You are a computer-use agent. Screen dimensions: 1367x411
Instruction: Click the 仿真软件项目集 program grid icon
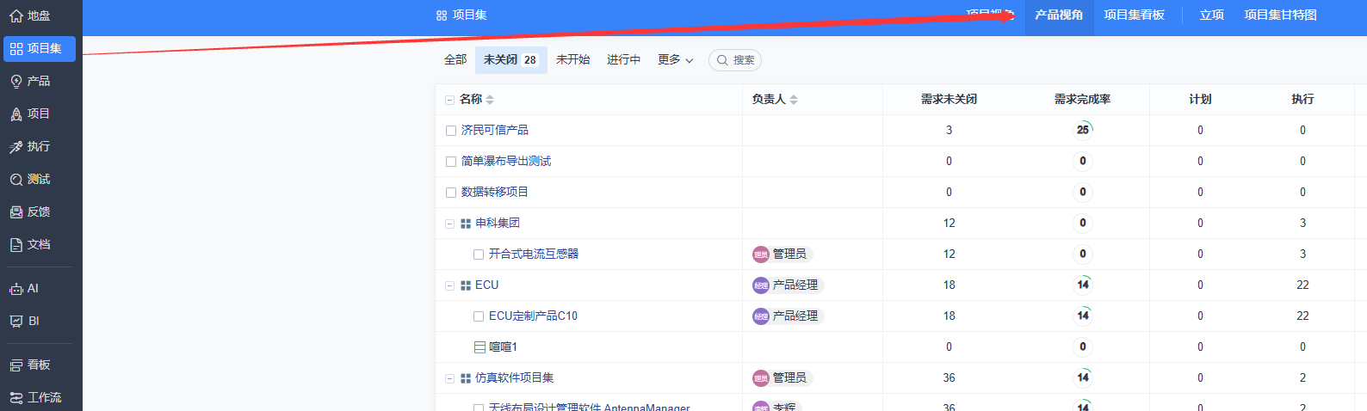466,378
